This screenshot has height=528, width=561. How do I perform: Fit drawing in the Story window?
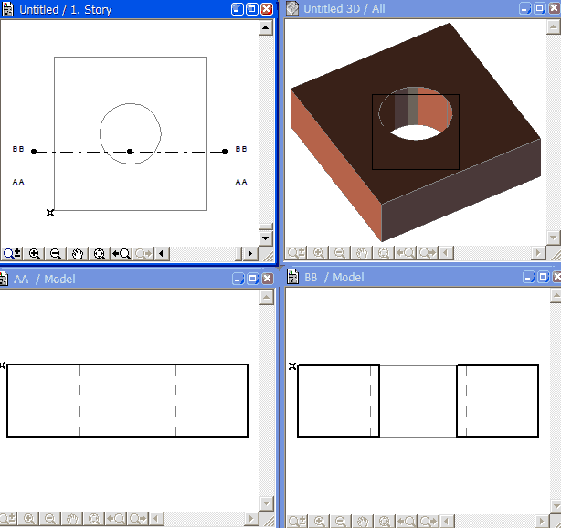tap(99, 254)
